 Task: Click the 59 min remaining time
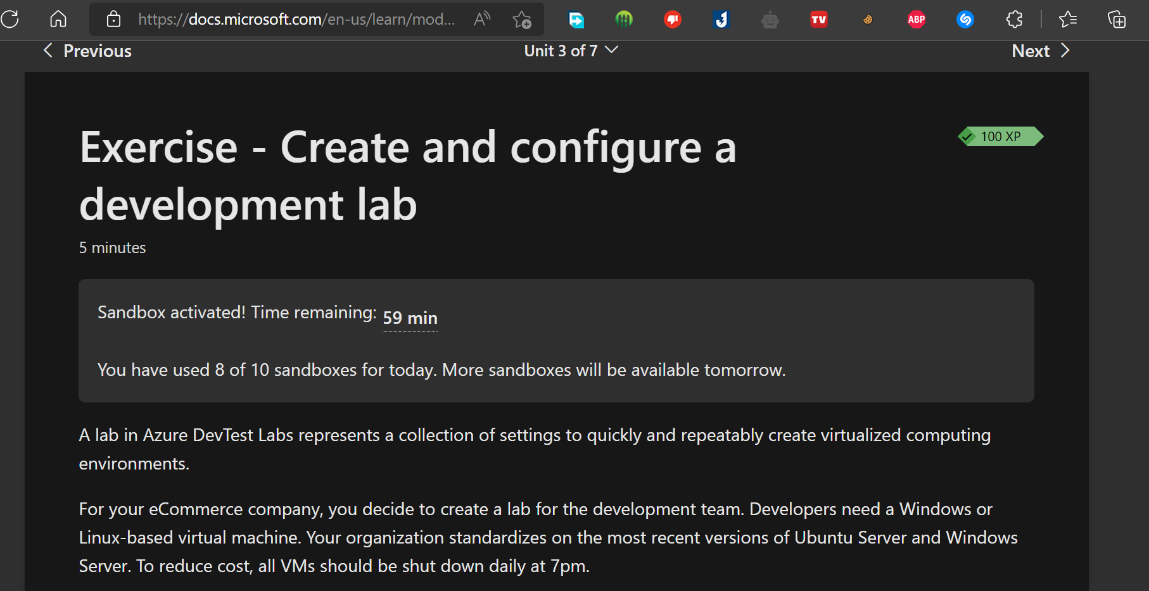click(410, 318)
